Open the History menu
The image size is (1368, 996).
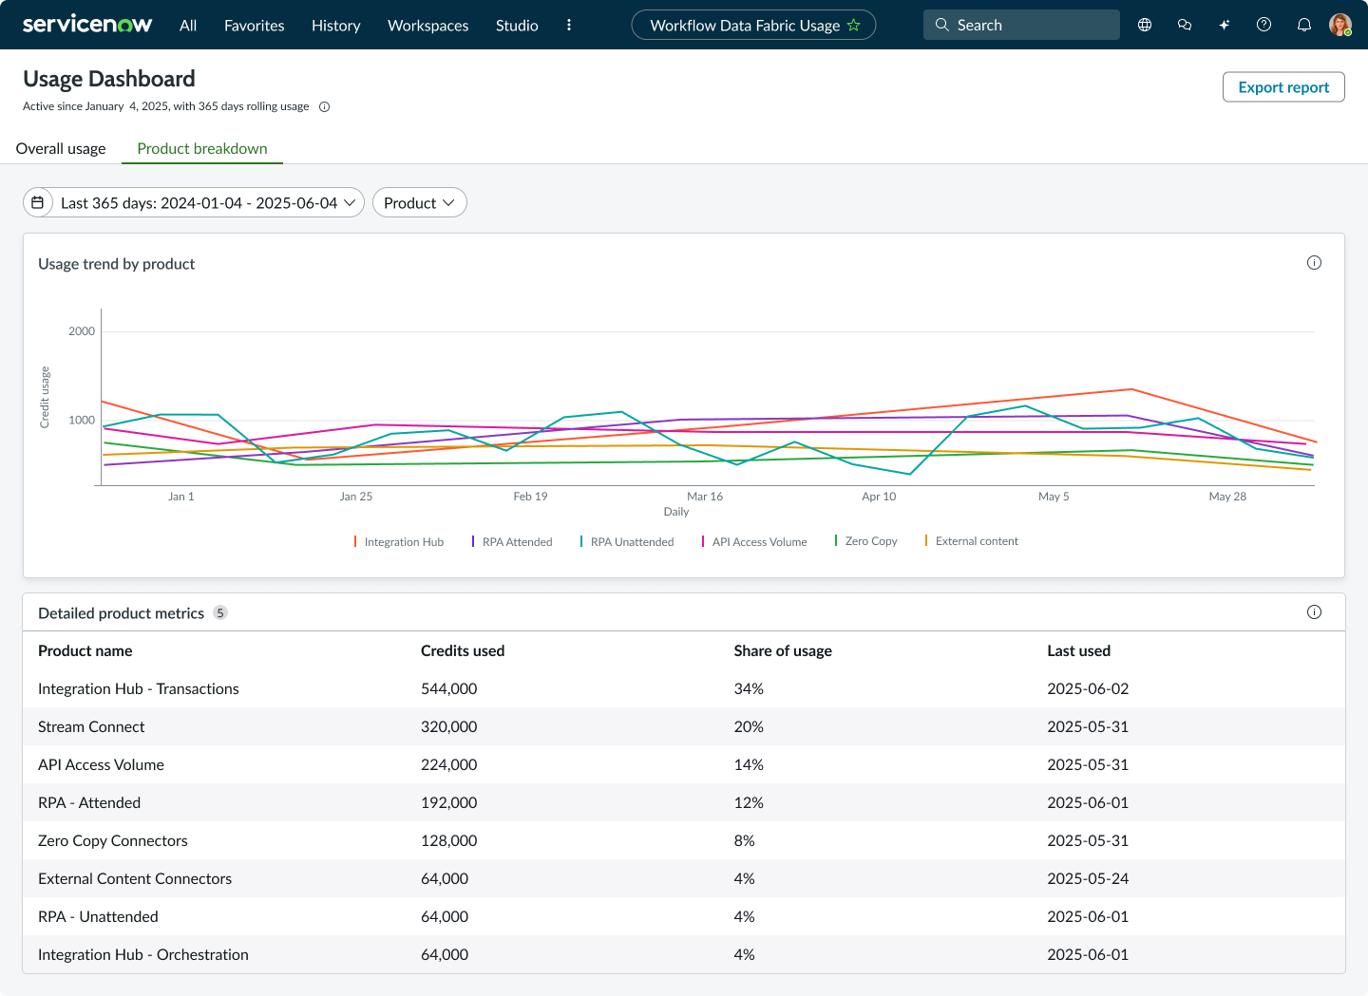tap(336, 26)
